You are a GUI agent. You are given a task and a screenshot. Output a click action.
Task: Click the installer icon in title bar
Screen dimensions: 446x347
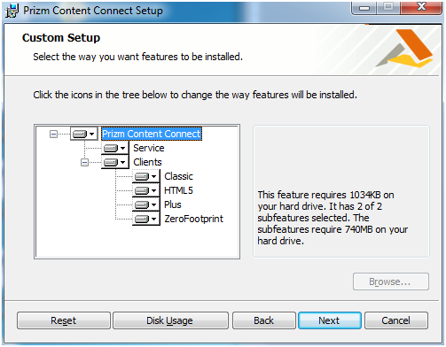[12, 11]
